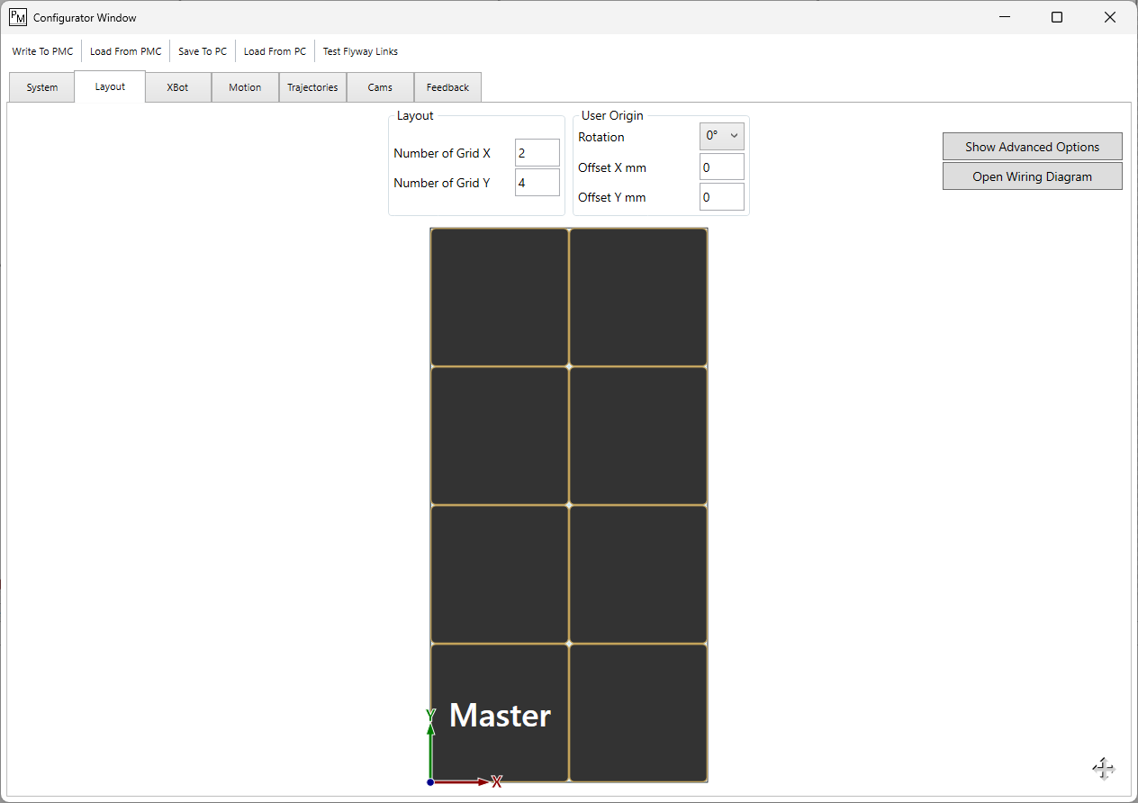This screenshot has height=803, width=1138.
Task: Open the XBot tab
Action: (178, 87)
